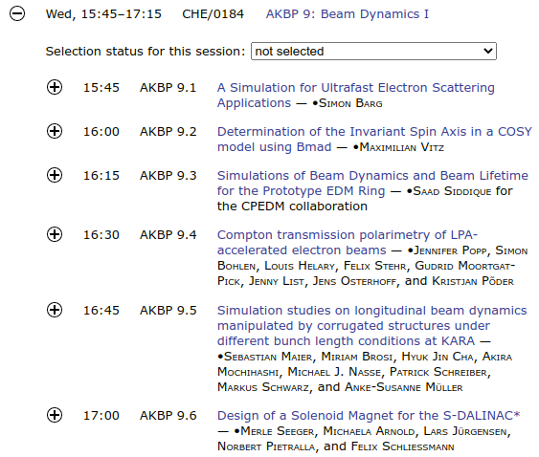Click speaker name Simon Barg
539x457 pixels.
[350, 103]
